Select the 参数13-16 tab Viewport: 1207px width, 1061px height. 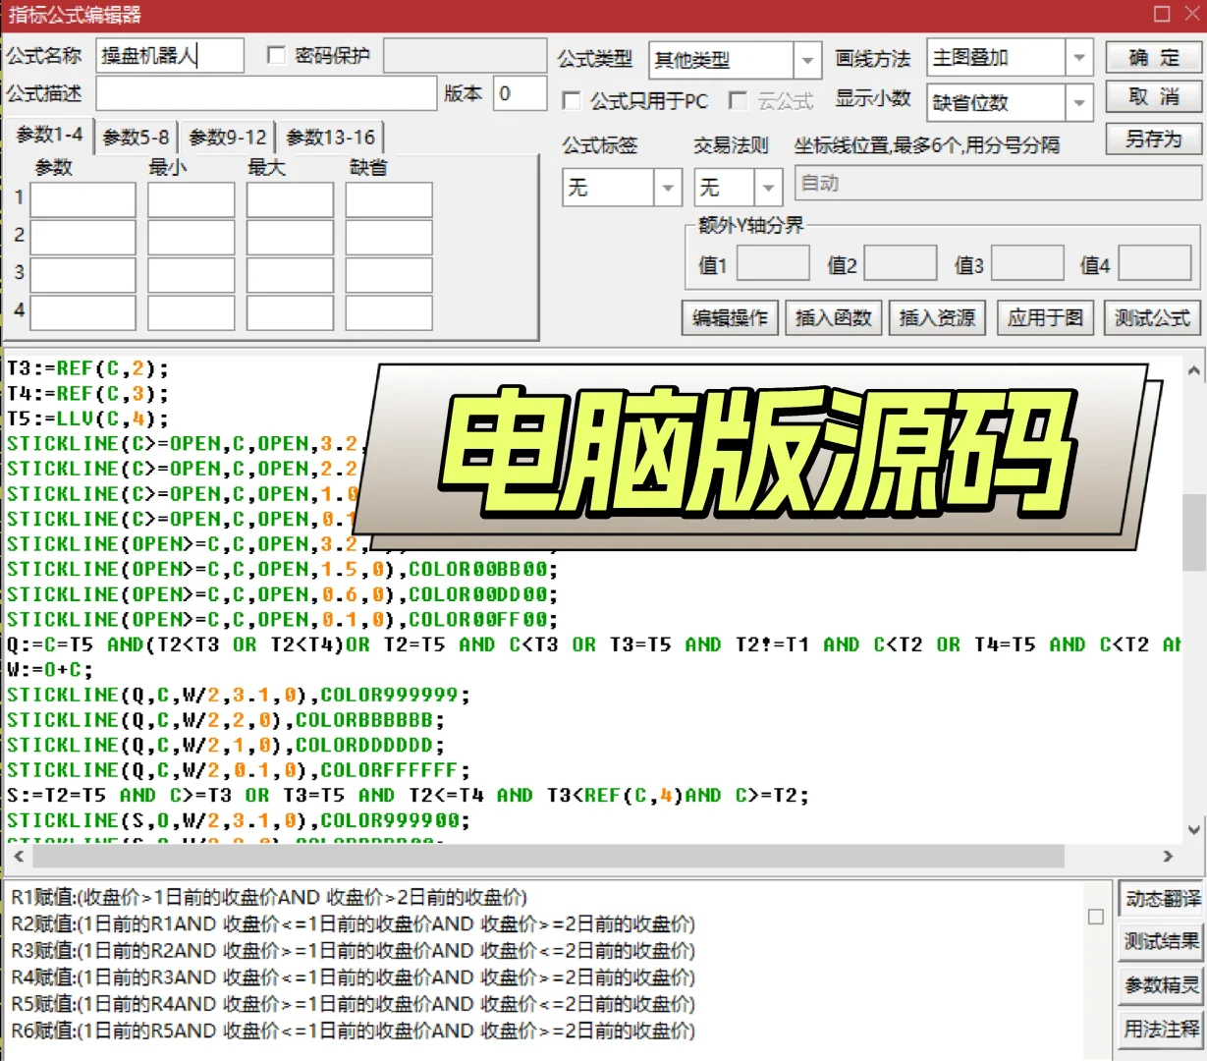[330, 137]
